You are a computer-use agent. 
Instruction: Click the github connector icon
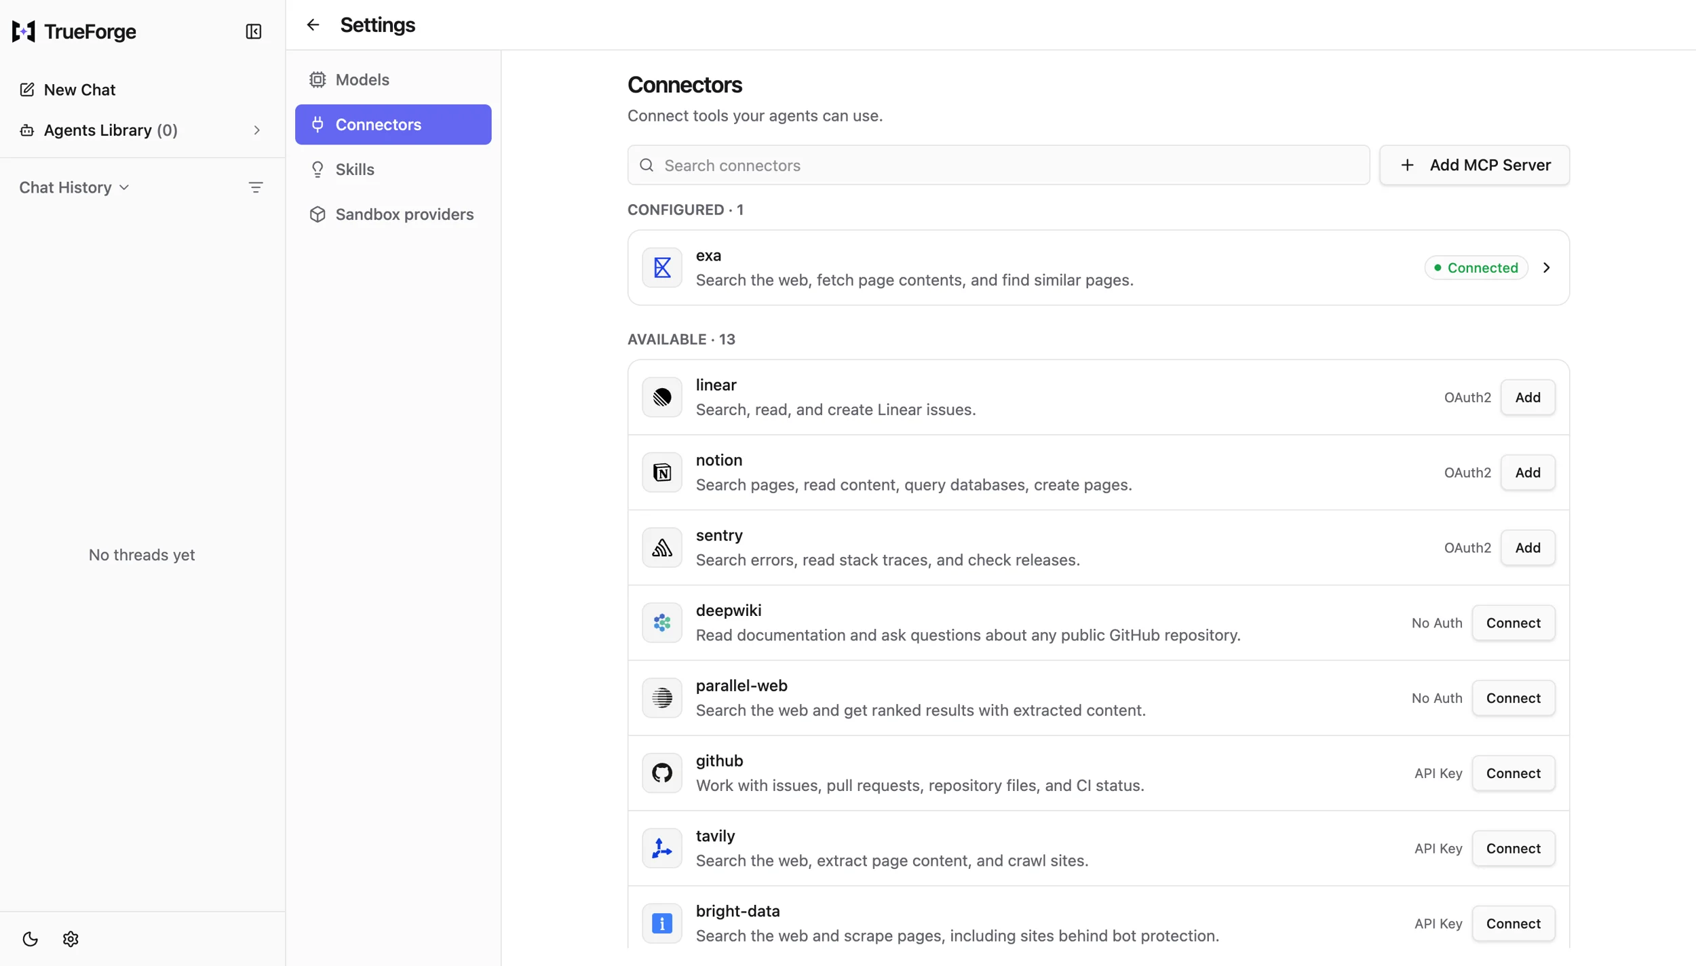coord(662,773)
